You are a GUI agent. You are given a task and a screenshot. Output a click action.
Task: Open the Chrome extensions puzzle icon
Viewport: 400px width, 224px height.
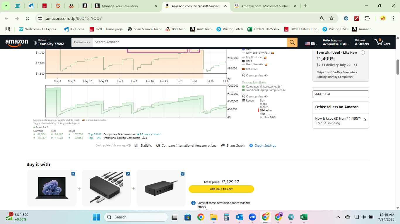point(367,18)
